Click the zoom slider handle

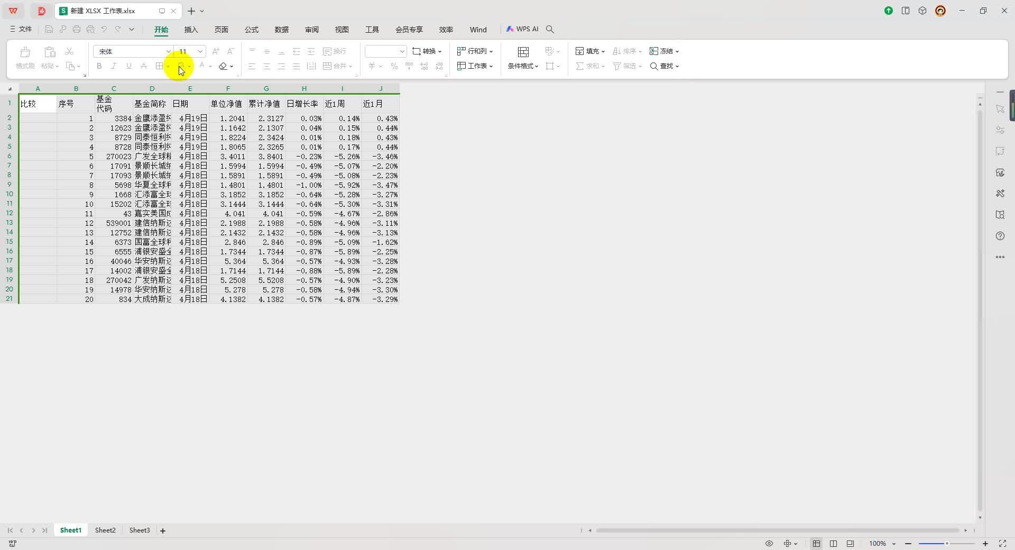pyautogui.click(x=947, y=544)
